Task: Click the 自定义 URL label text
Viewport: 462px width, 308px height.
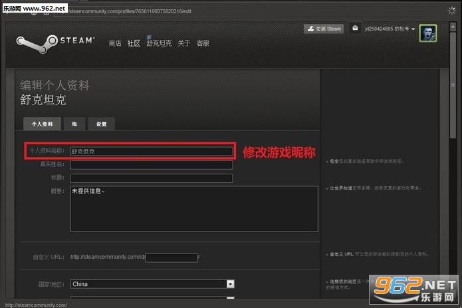Action: [x=49, y=257]
